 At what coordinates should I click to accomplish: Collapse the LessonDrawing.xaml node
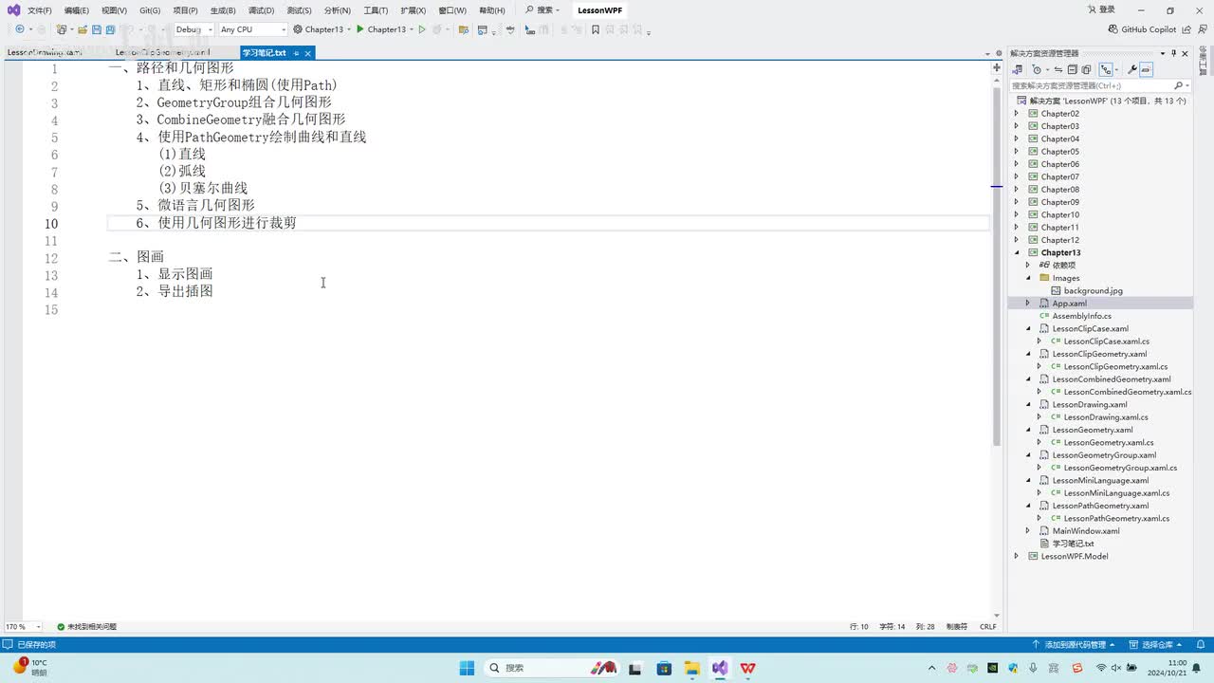(1028, 404)
